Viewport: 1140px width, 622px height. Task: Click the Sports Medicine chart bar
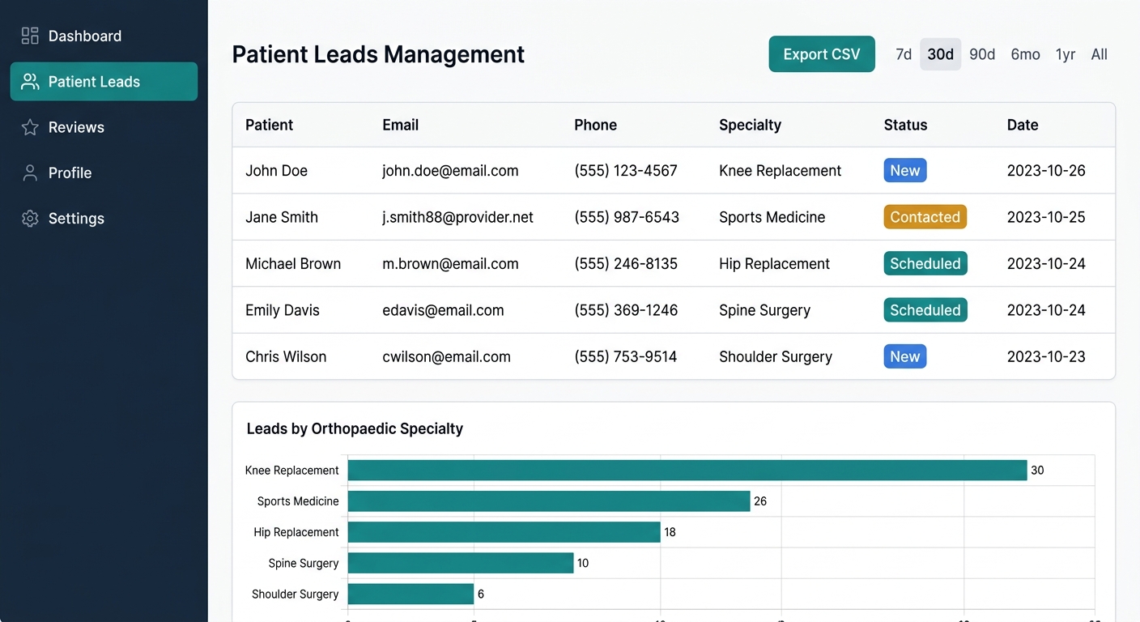tap(548, 501)
